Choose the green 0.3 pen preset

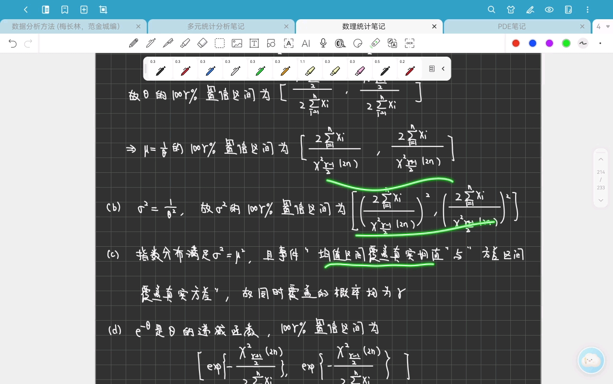tap(260, 69)
